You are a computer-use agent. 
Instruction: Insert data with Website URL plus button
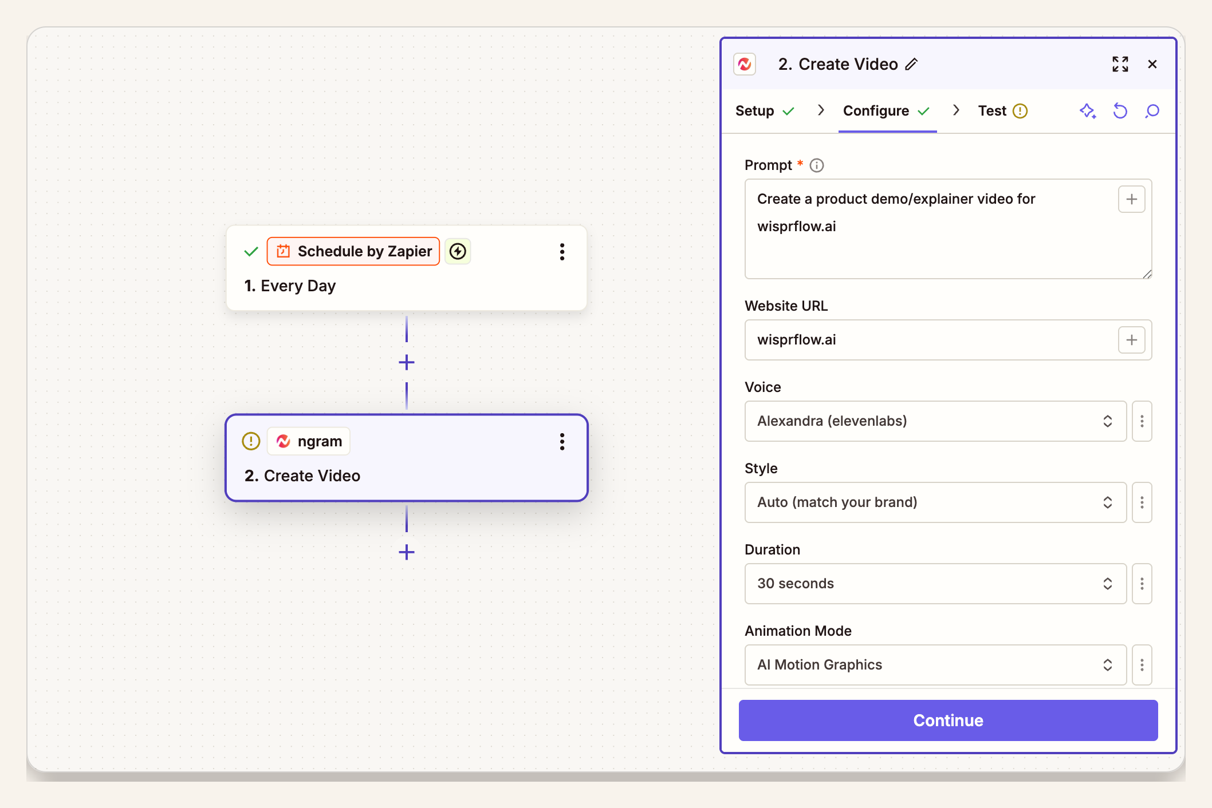(1132, 340)
